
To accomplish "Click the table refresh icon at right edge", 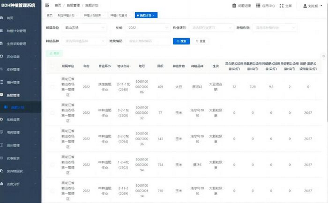I will coord(323,56).
